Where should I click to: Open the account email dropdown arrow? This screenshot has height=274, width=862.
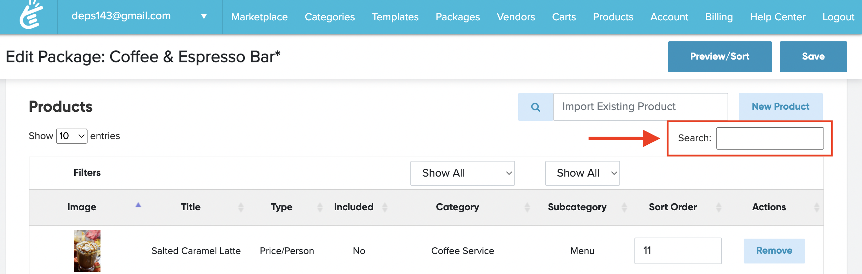coord(204,16)
